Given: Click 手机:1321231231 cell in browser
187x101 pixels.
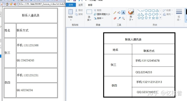Looking at the screenshot, I should [x=37, y=75].
